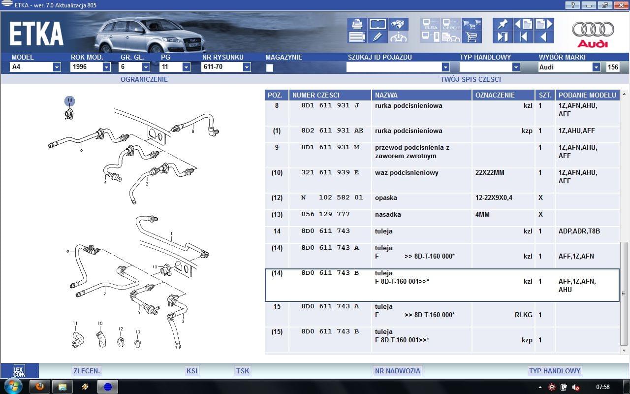Click the printer icon in the toolbar
The height and width of the screenshot is (394, 630).
pos(357,24)
